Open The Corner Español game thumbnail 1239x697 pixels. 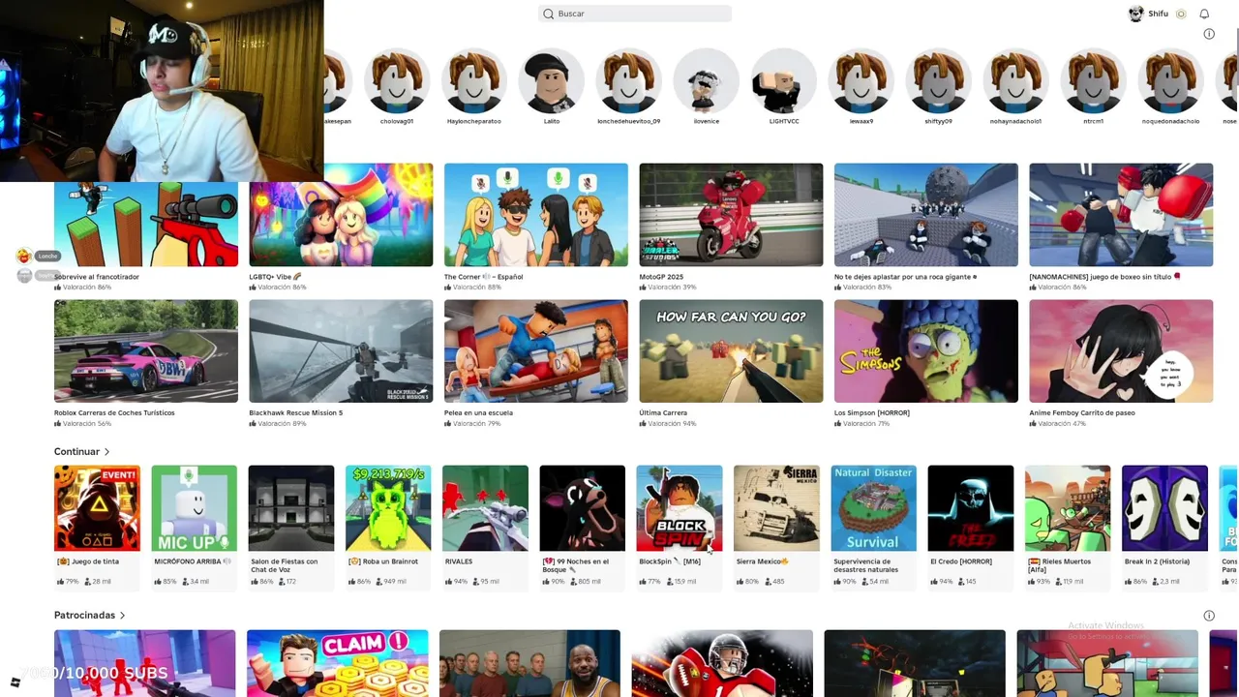(x=536, y=215)
